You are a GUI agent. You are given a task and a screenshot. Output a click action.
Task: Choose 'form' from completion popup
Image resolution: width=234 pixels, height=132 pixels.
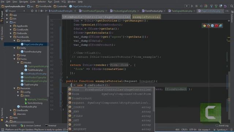point(111,94)
